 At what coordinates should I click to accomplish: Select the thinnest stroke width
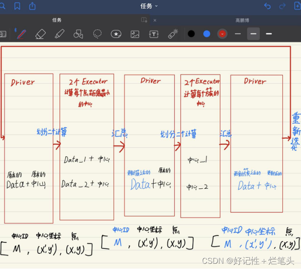tap(238, 34)
